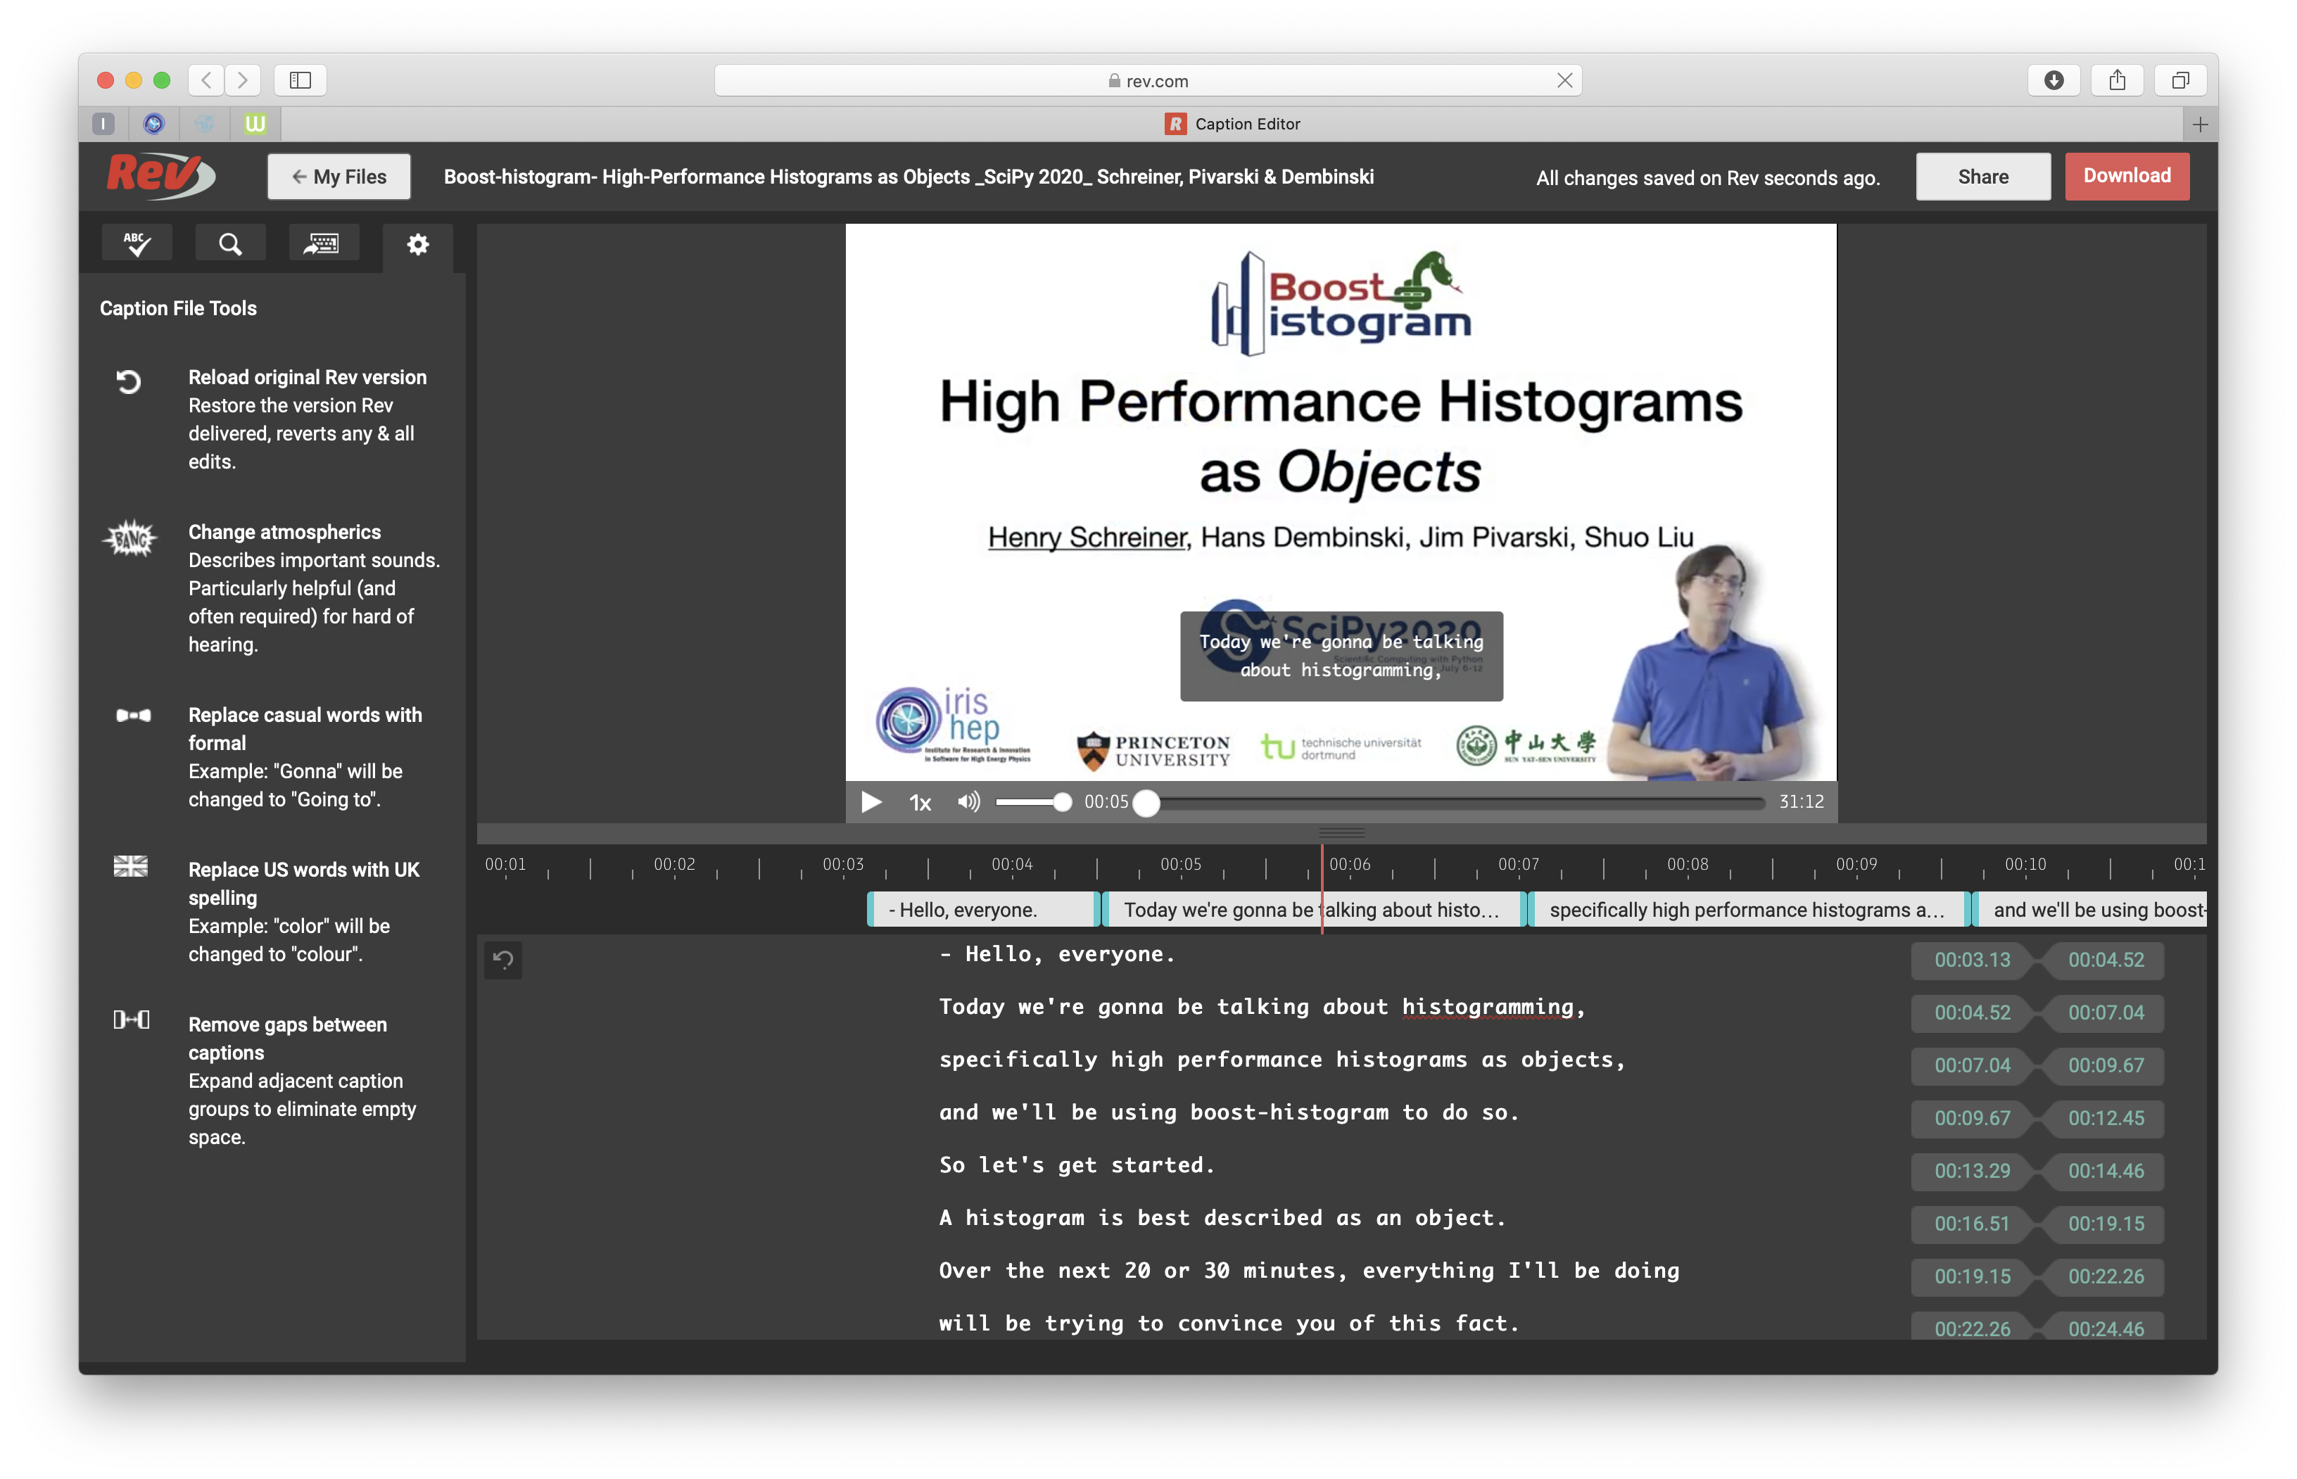Click 'will be trying to convince you' line

click(1229, 1324)
